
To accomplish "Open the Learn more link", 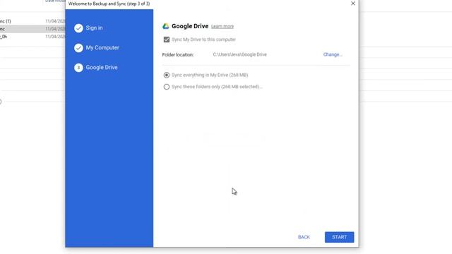I will [222, 27].
